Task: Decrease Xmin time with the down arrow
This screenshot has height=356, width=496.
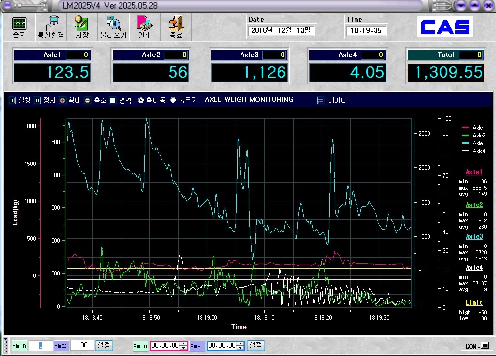Action: click(184, 348)
